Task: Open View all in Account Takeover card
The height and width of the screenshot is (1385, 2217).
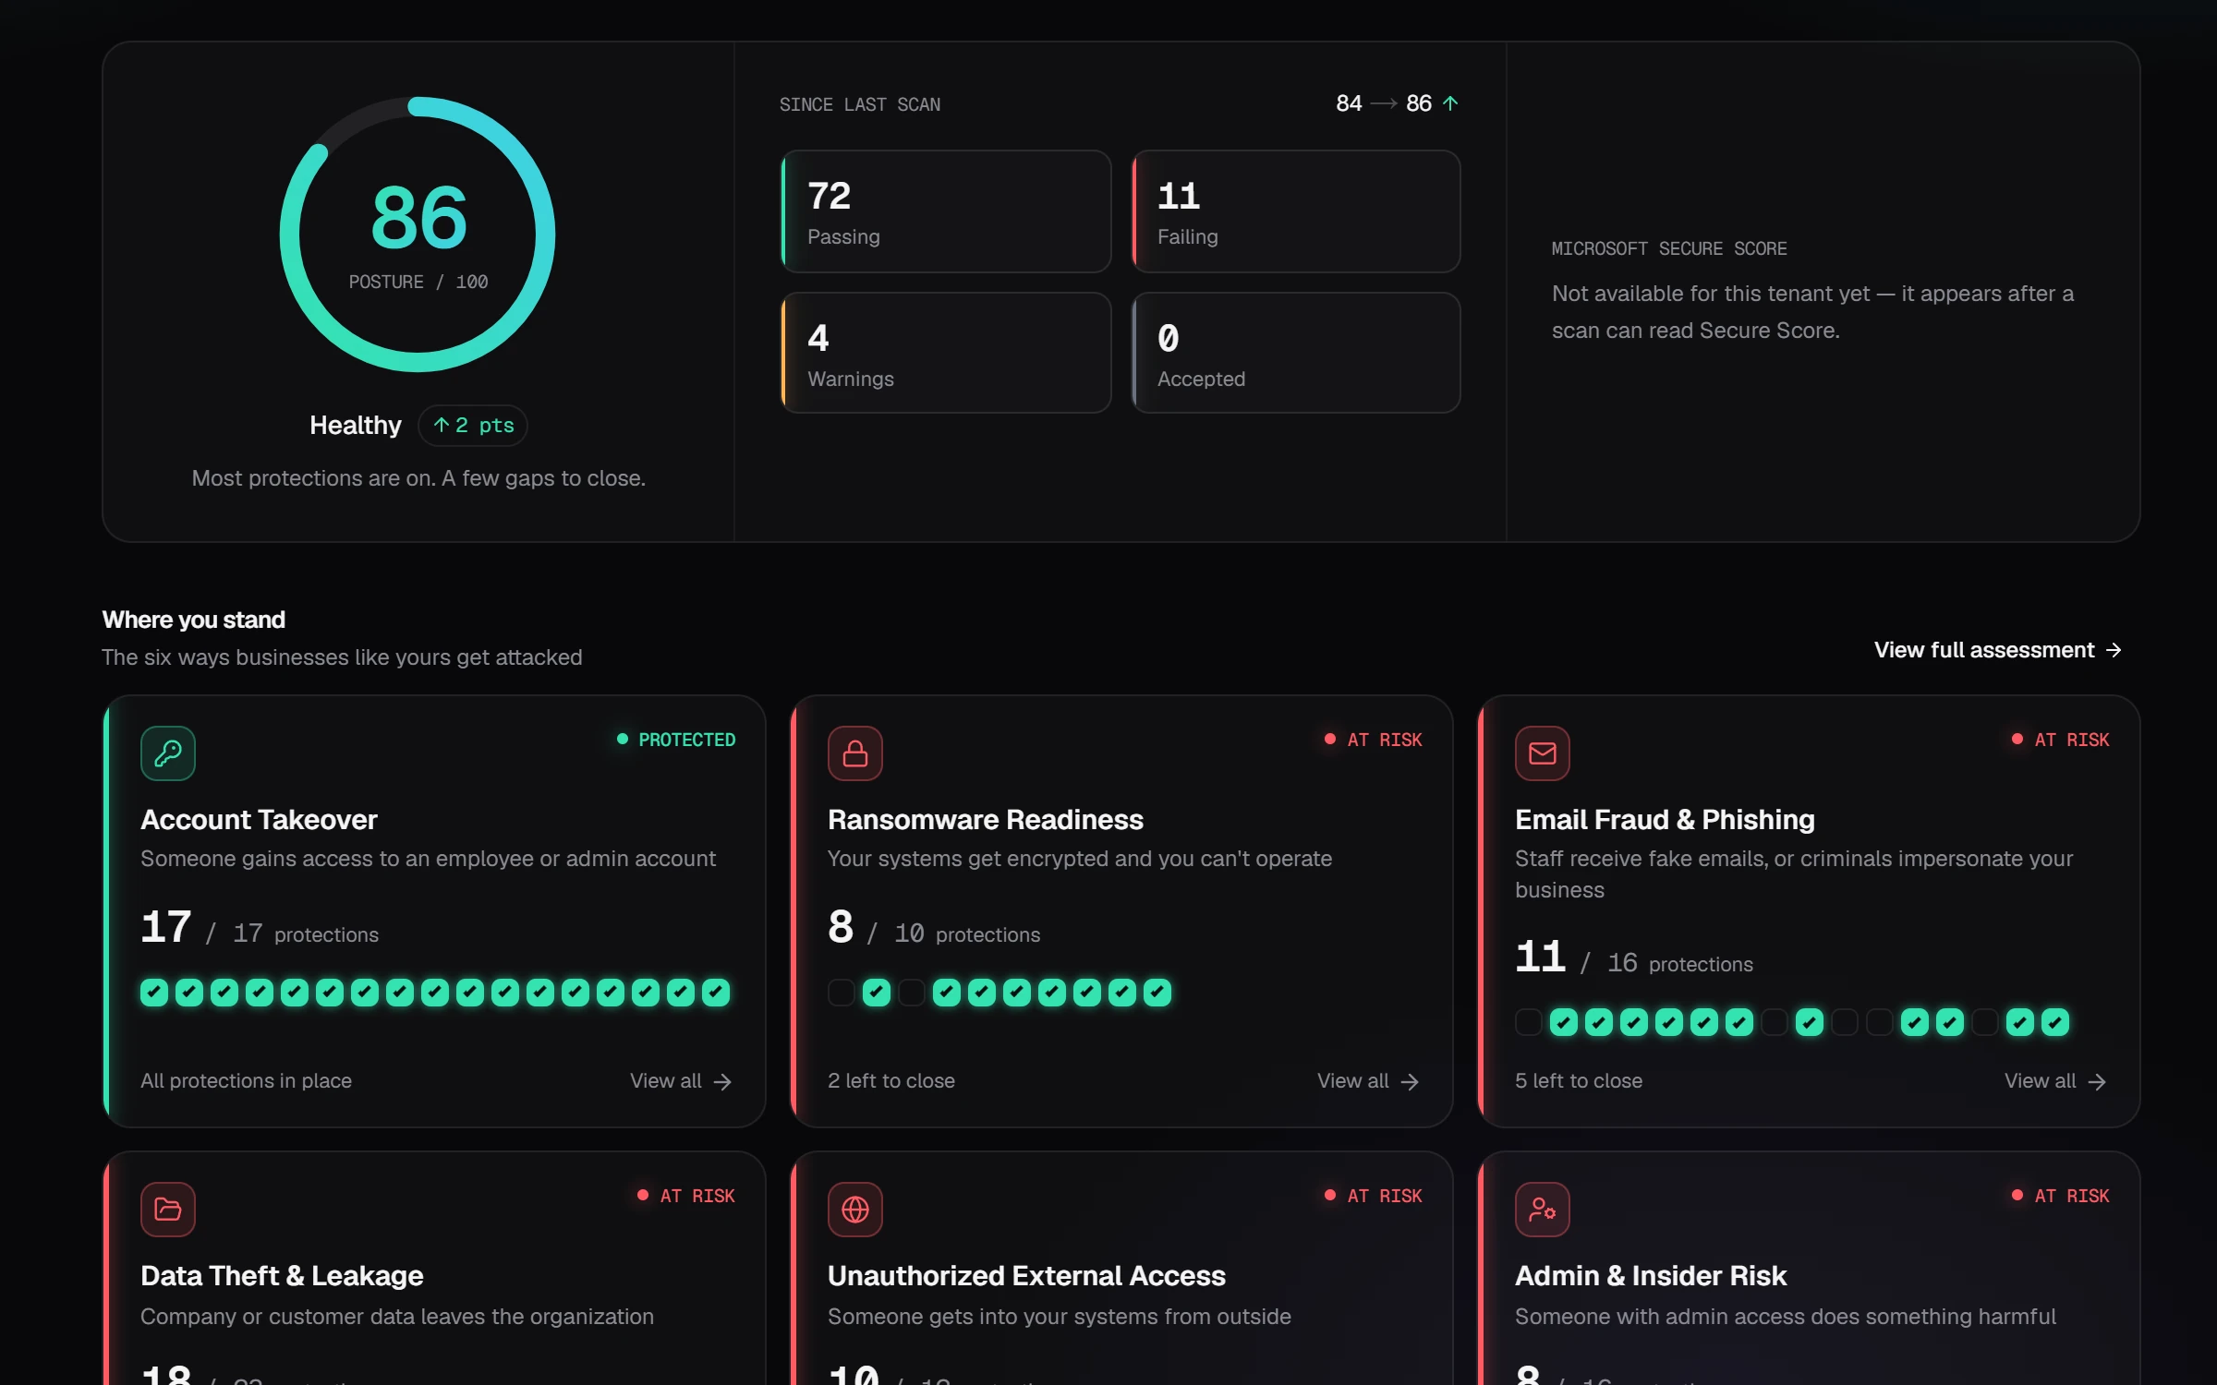Action: (681, 1081)
